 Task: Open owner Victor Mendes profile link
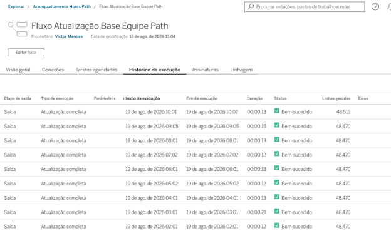coord(69,36)
